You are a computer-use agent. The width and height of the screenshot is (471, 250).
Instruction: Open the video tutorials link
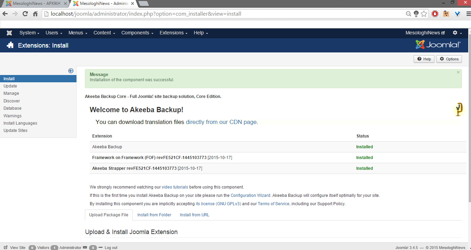(x=175, y=187)
